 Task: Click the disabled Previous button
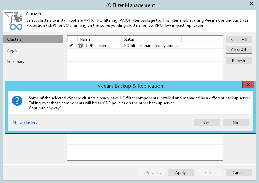tap(152, 173)
